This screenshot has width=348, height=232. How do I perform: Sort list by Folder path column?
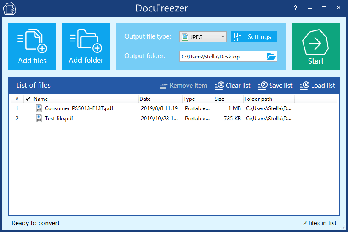tap(268, 99)
